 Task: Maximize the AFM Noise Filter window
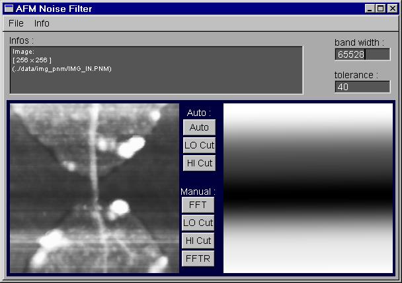click(x=380, y=9)
